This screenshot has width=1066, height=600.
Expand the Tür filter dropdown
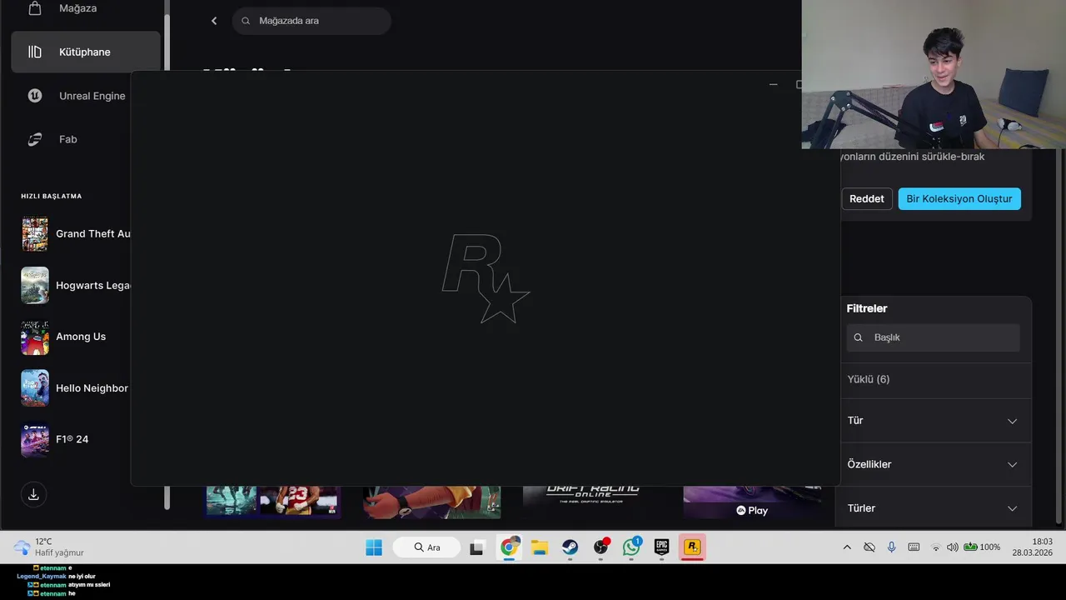pyautogui.click(x=933, y=421)
